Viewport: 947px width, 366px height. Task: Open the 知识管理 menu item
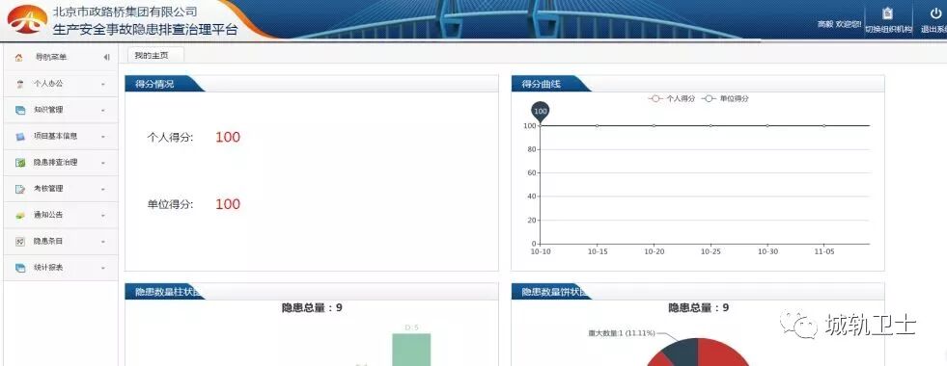(x=61, y=111)
